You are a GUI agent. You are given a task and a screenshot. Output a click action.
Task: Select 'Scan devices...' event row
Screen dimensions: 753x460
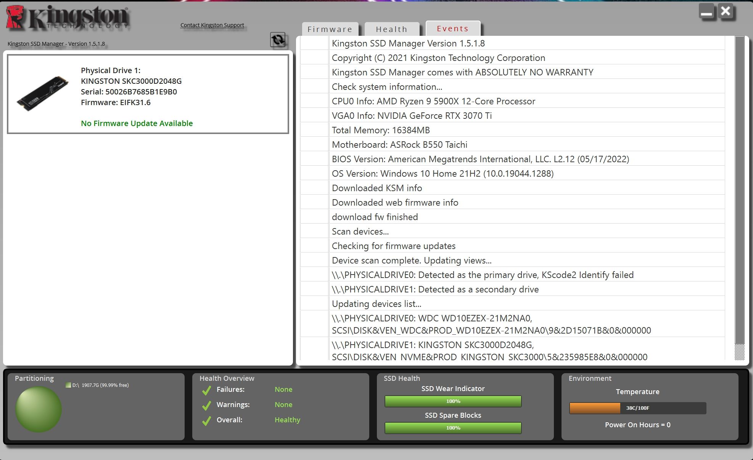tap(512, 232)
